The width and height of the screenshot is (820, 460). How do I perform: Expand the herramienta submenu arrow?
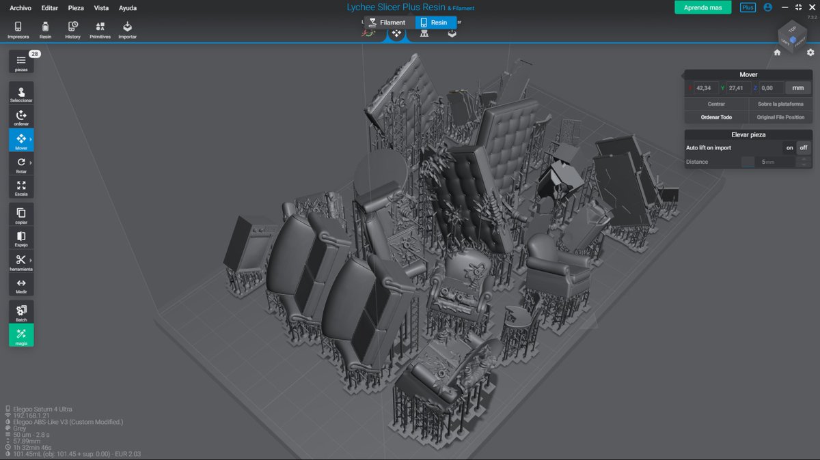click(31, 260)
